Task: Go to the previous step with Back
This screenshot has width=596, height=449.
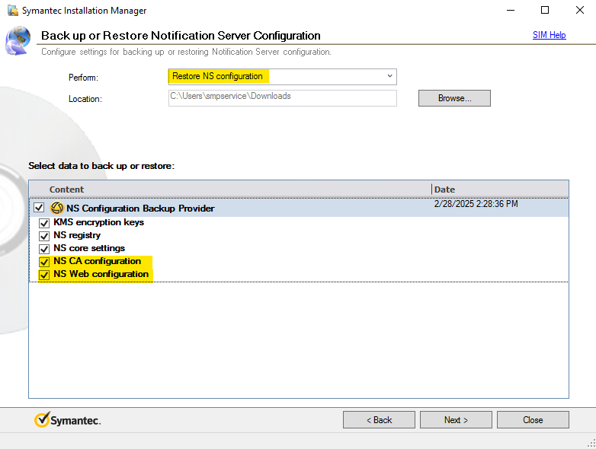Action: 379,420
